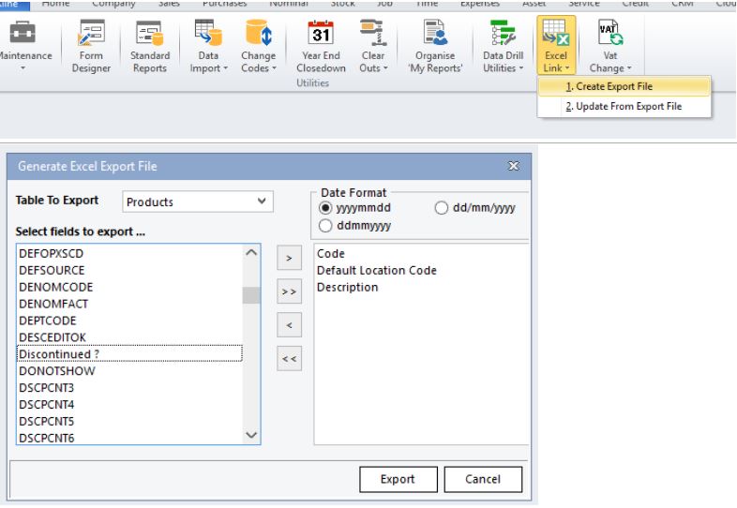
Task: Choose 2. Update From Export File
Action: click(x=624, y=106)
